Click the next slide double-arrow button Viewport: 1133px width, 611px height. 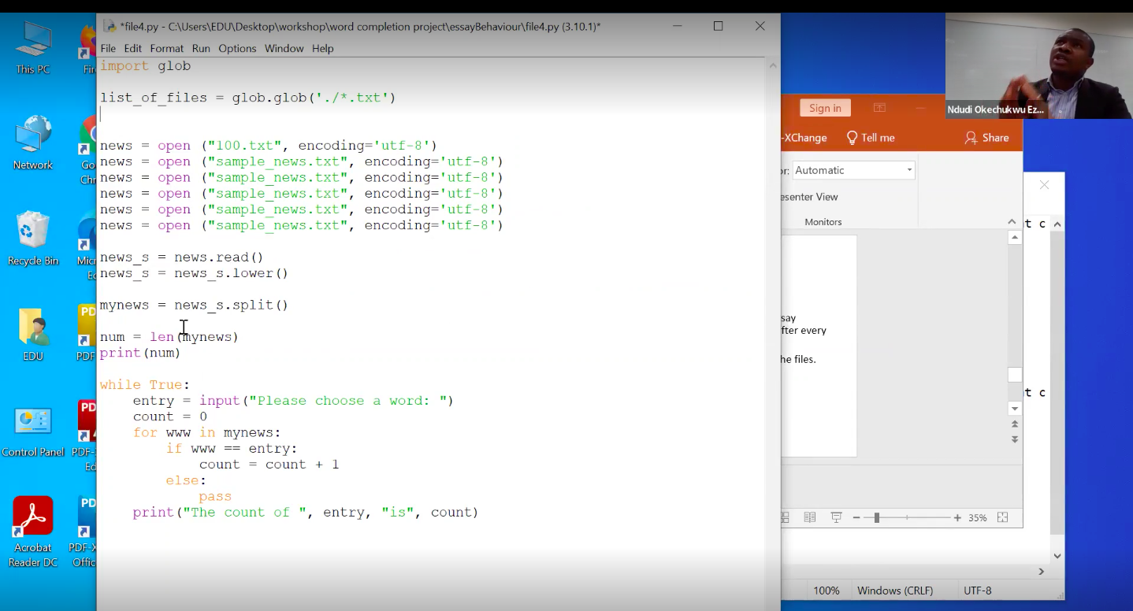click(1015, 439)
